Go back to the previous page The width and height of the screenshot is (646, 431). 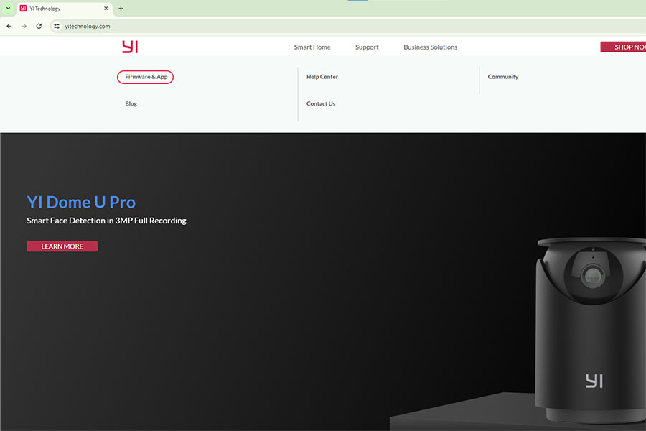(x=9, y=26)
